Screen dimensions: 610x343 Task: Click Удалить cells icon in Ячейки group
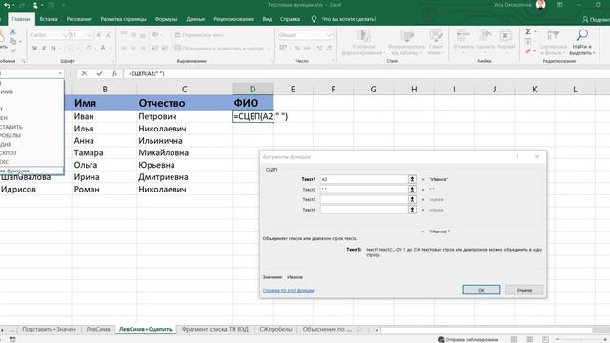[485, 36]
